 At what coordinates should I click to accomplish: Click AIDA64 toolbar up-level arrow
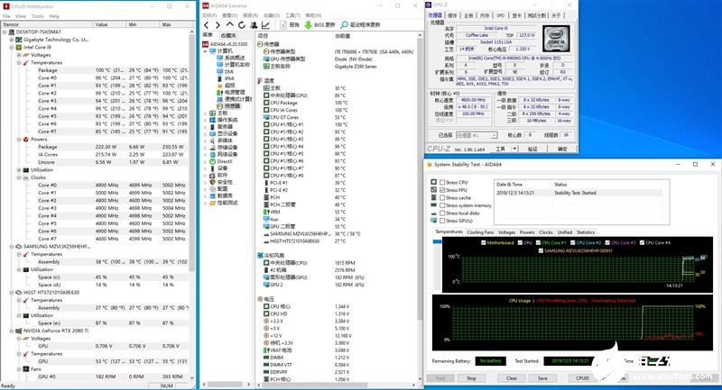(230, 24)
